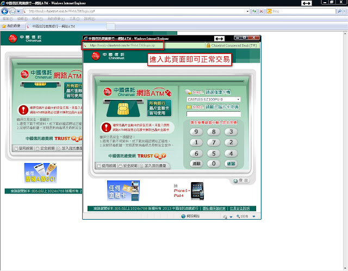Image resolution: width=348 pixels, height=271 pixels.
Task: Click the chip card image in popup
Action: click(123, 109)
